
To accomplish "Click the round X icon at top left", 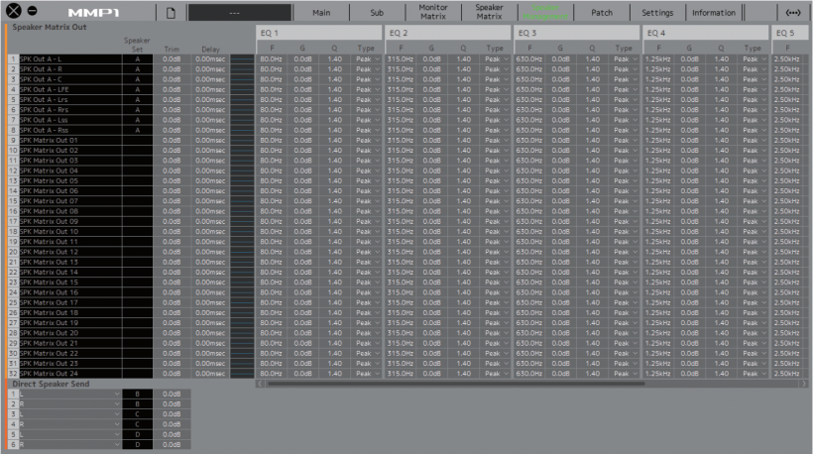I will 14,13.
